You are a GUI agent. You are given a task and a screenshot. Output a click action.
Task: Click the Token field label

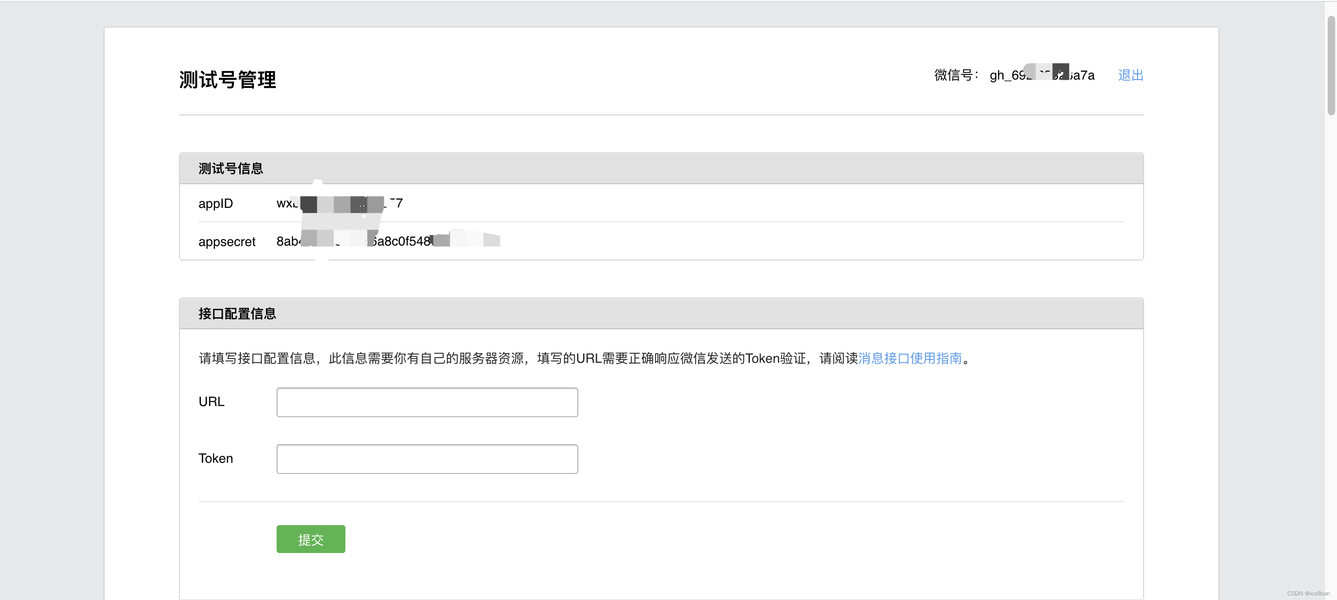click(x=215, y=458)
